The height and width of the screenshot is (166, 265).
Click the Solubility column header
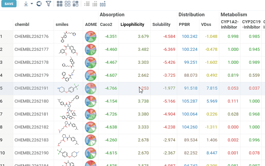click(161, 25)
